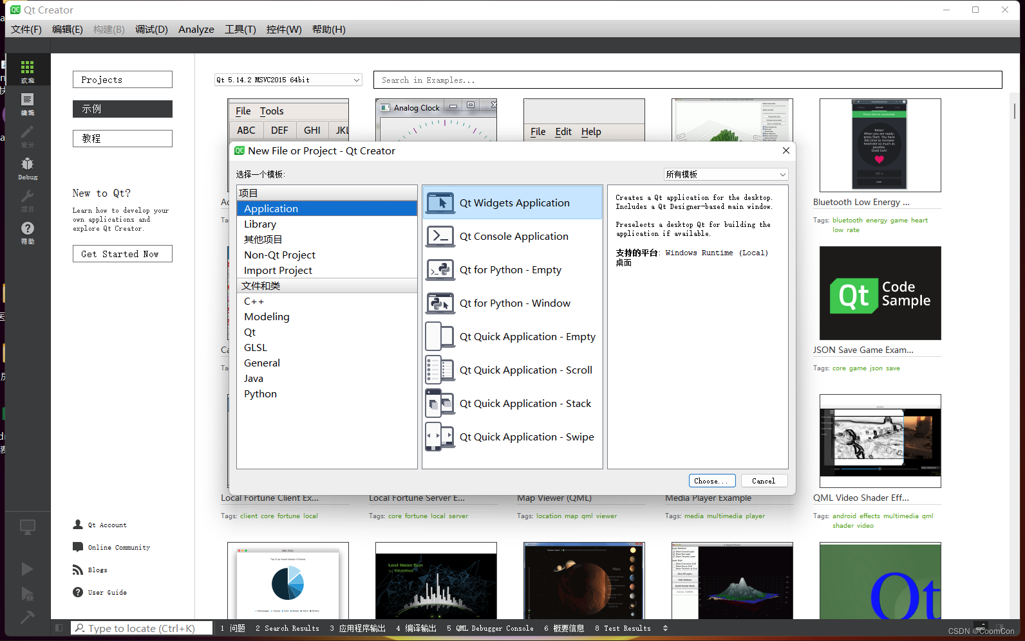1025x641 pixels.
Task: Select the Modeling file category
Action: (x=327, y=316)
